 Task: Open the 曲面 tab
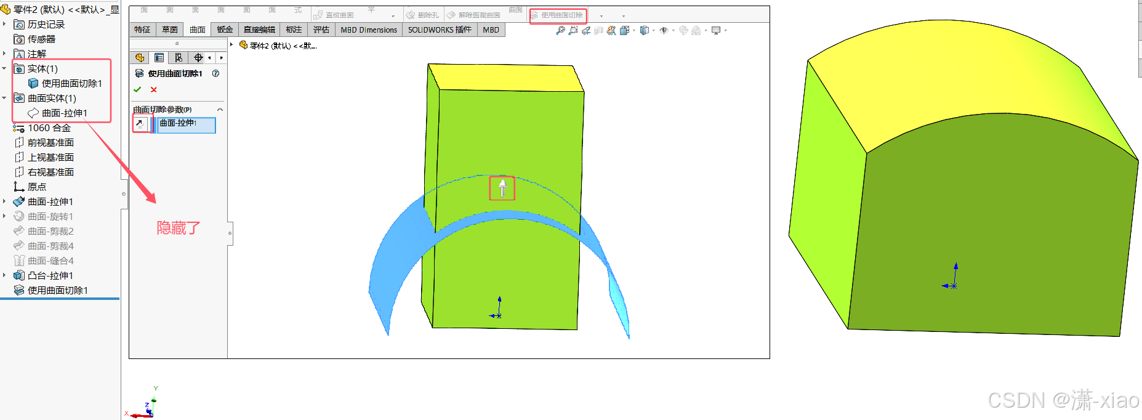coord(198,30)
